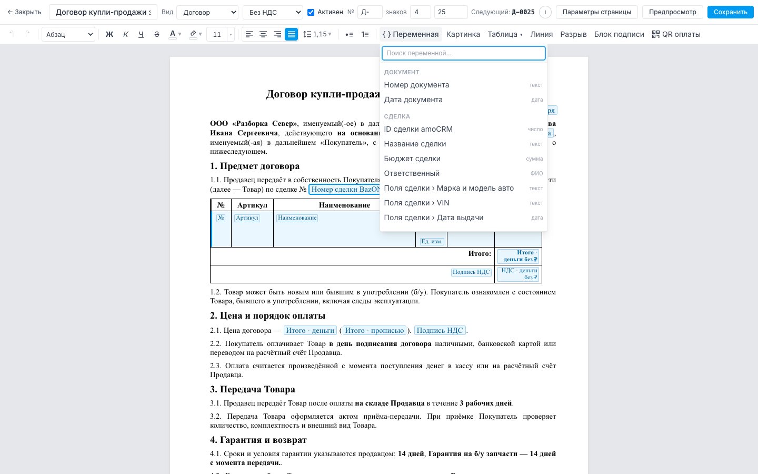Screen dimensions: 758x474
Task: Click Закрыть to close editor
Action: (24, 12)
